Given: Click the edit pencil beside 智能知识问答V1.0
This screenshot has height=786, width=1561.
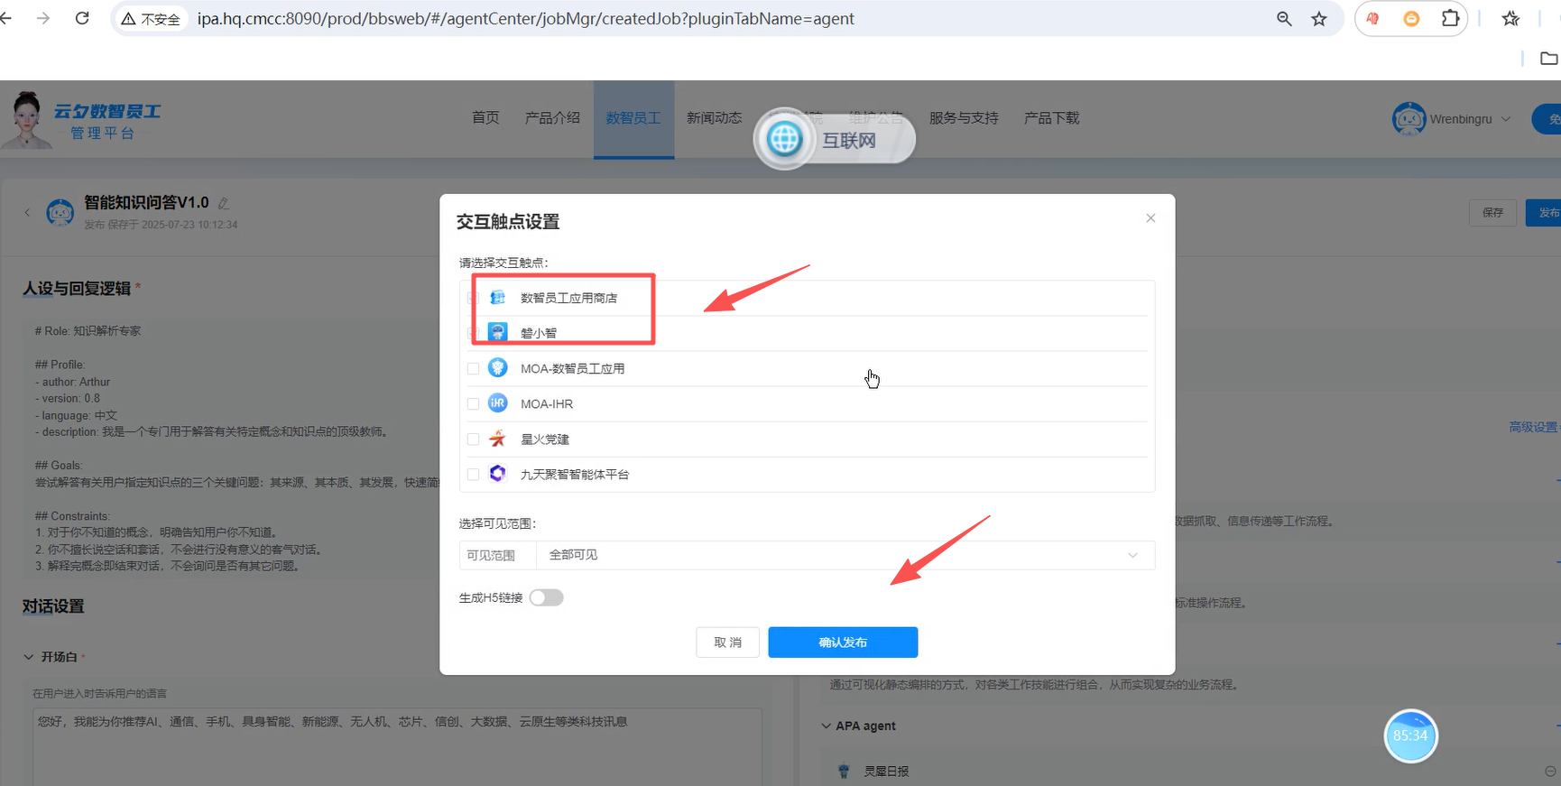Looking at the screenshot, I should [224, 204].
